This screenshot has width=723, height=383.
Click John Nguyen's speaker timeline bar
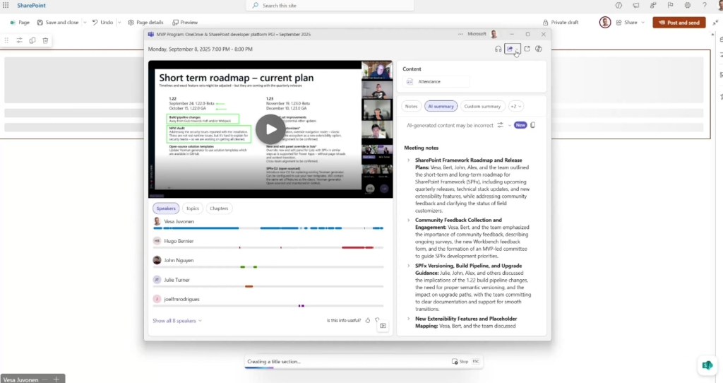pos(268,267)
